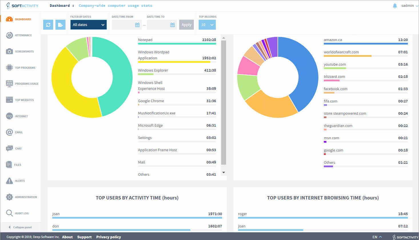Click Dashboard breadcrumb title in header
This screenshot has width=419, height=240.
click(59, 6)
